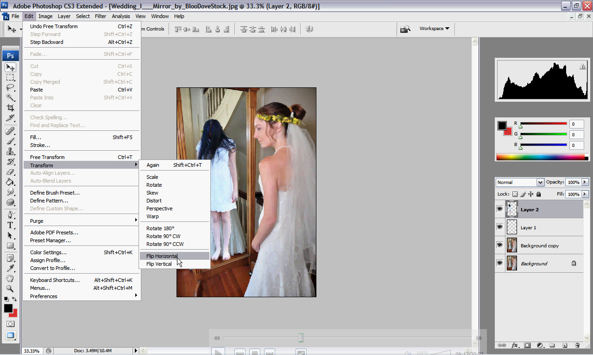Add a layer style (fx)
This screenshot has height=355, width=593.
(515, 345)
